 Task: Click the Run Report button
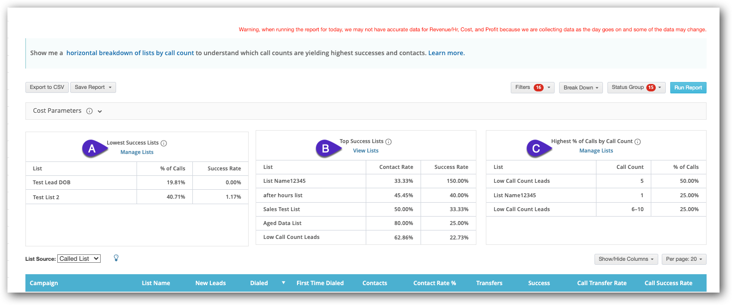[688, 87]
